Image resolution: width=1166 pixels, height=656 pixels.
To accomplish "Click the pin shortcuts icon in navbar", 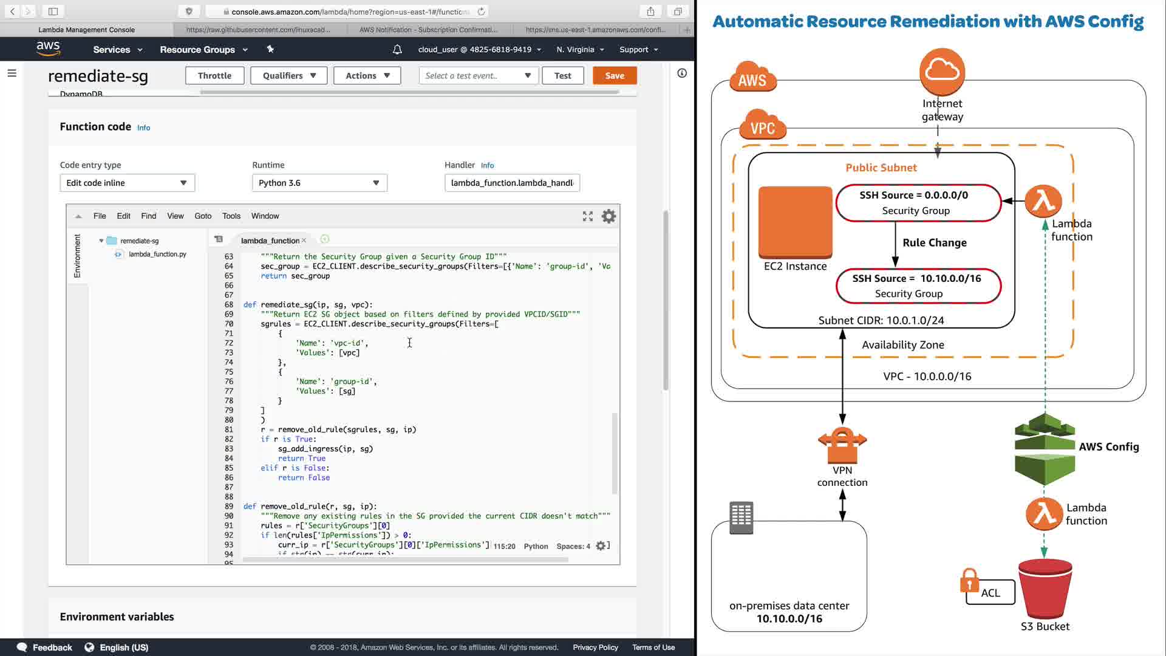I will coord(270,50).
